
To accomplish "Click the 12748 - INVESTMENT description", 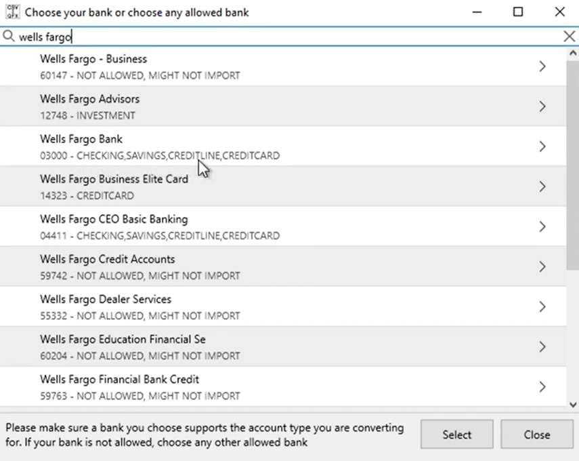I will coord(87,116).
